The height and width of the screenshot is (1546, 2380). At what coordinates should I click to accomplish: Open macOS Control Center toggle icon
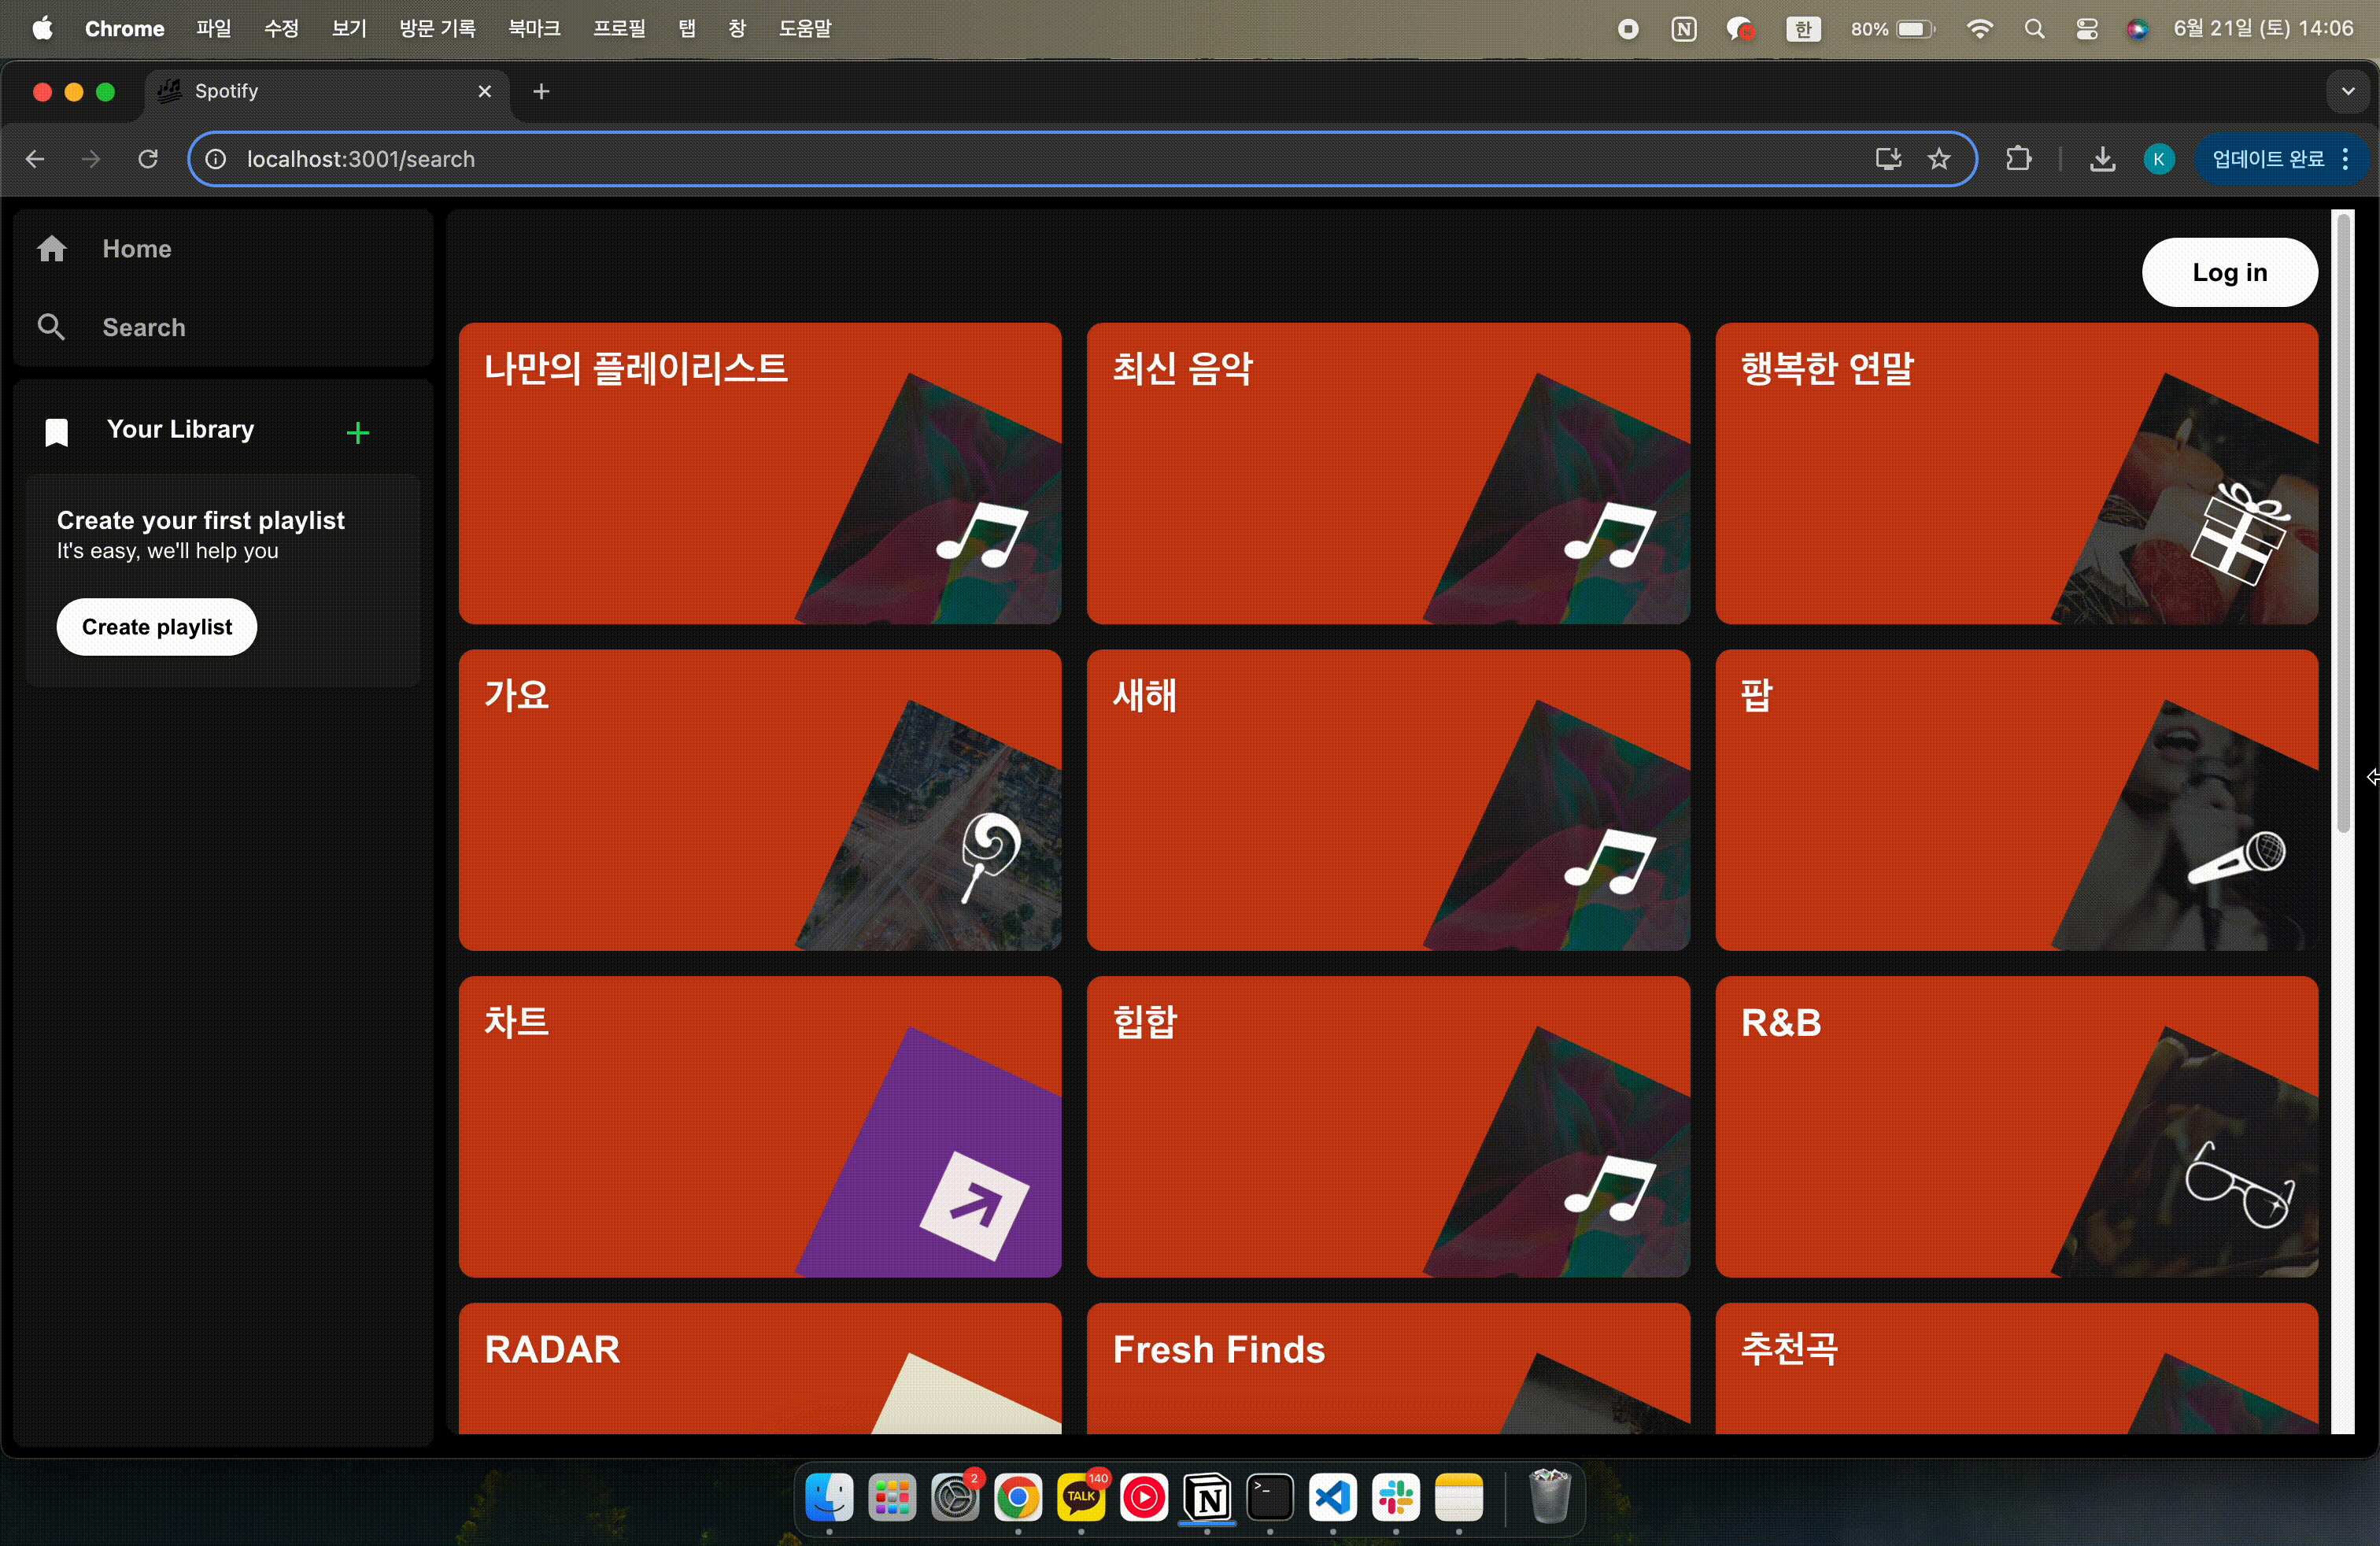(2086, 29)
